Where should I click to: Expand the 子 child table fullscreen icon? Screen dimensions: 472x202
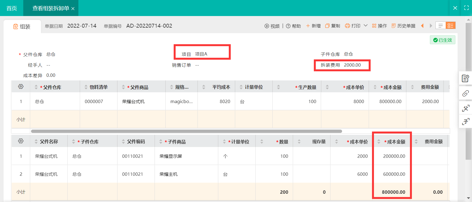[465, 121]
